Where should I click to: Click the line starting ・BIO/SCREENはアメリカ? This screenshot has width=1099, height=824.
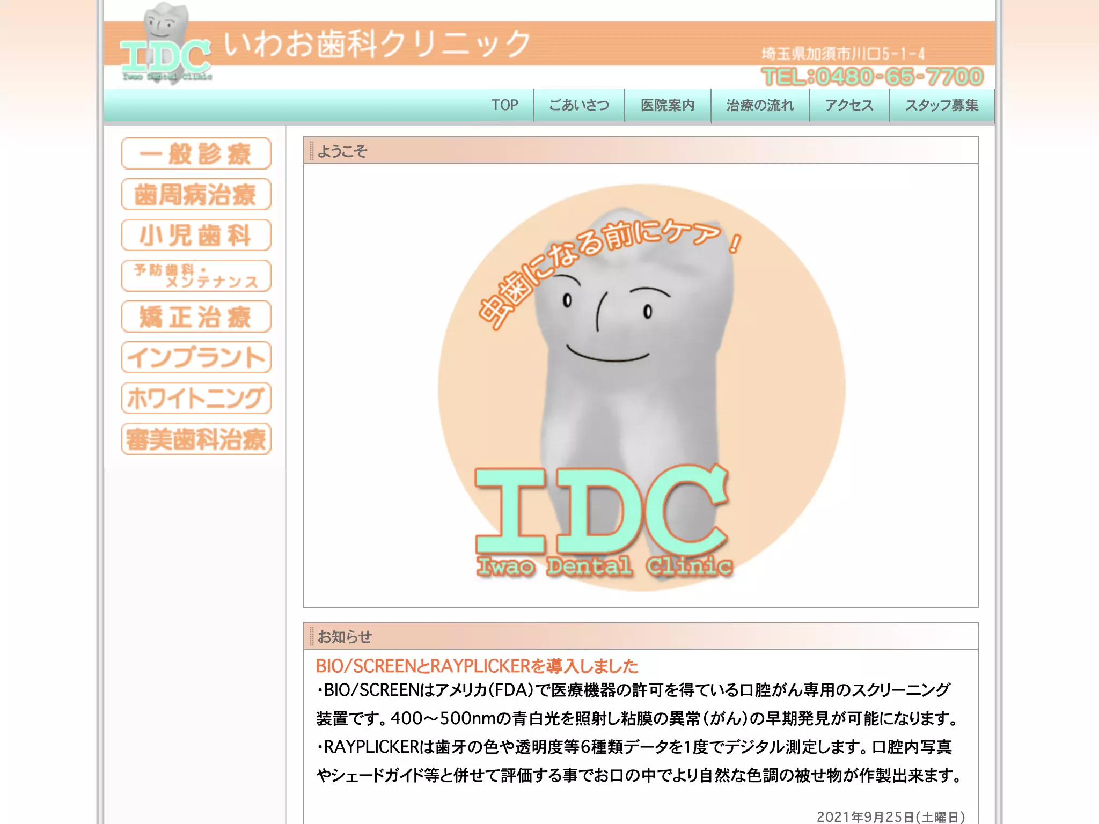pyautogui.click(x=633, y=690)
